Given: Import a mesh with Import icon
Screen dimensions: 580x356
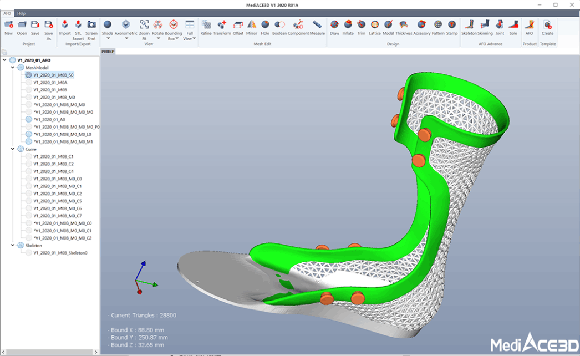Looking at the screenshot, I should click(65, 25).
